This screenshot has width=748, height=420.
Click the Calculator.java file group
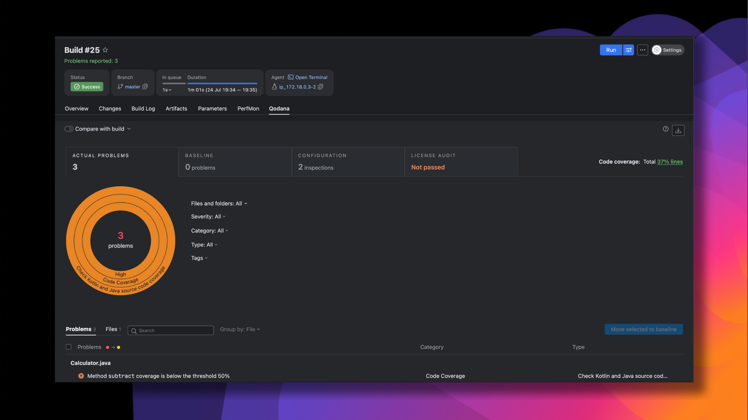90,363
